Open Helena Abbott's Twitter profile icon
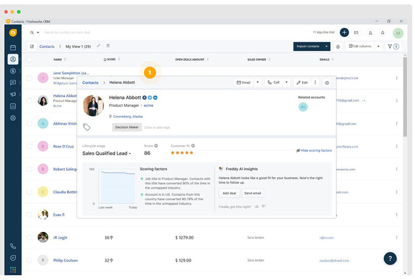 pos(150,97)
